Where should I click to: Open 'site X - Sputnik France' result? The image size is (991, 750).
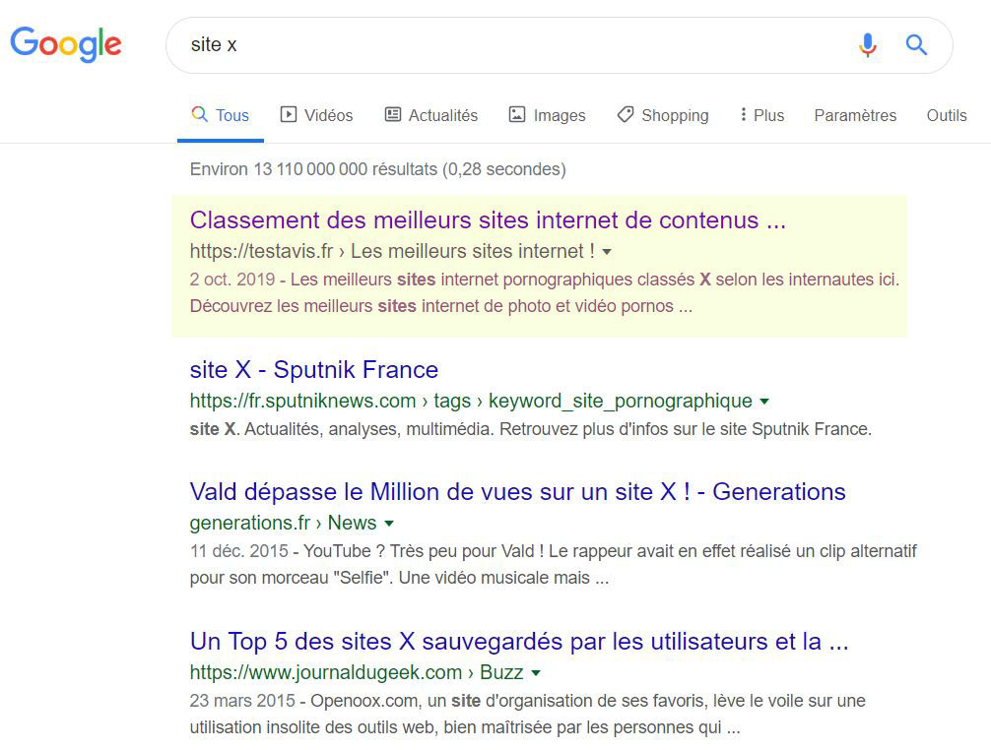pos(314,369)
